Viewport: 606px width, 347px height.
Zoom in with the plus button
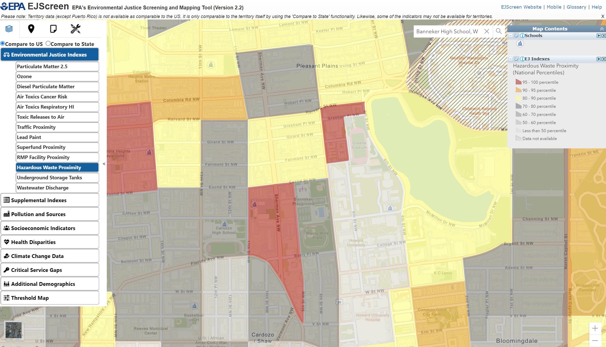[595, 328]
